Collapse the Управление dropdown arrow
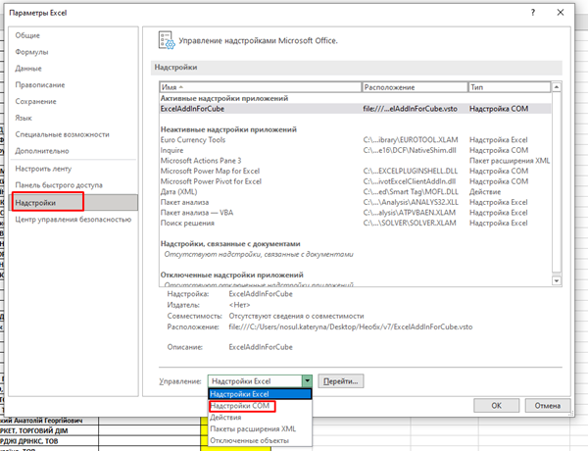588x451 pixels. point(307,381)
